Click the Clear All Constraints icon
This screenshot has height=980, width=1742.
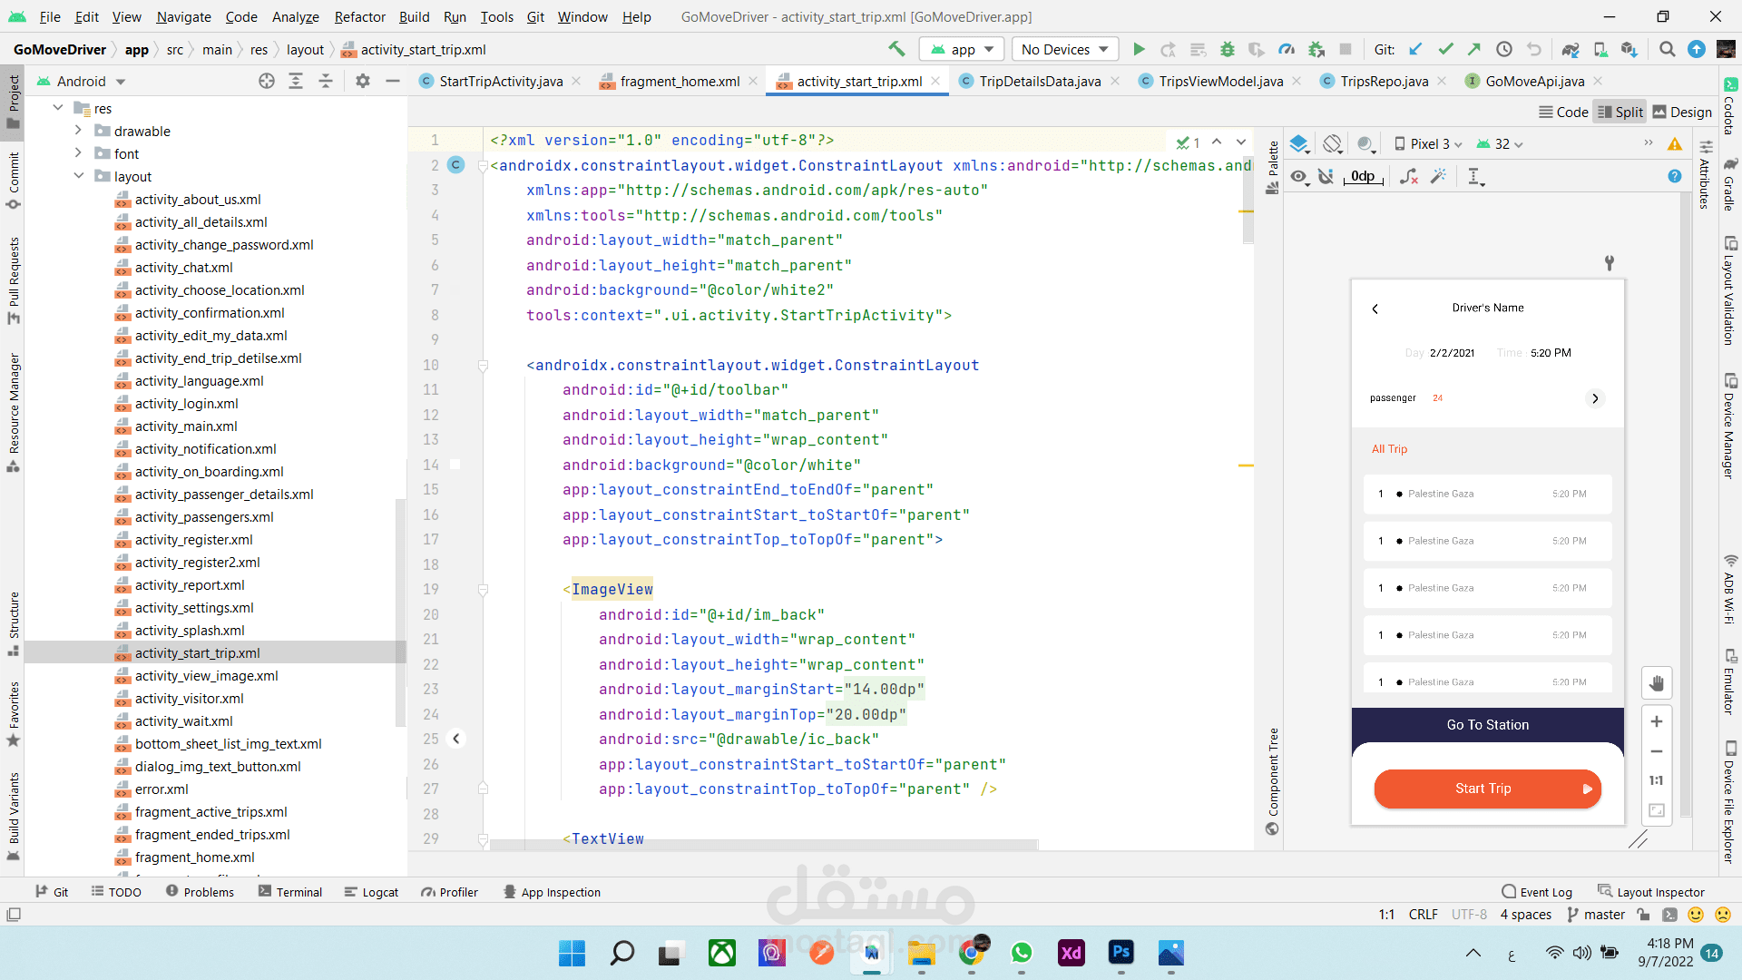pos(1408,176)
